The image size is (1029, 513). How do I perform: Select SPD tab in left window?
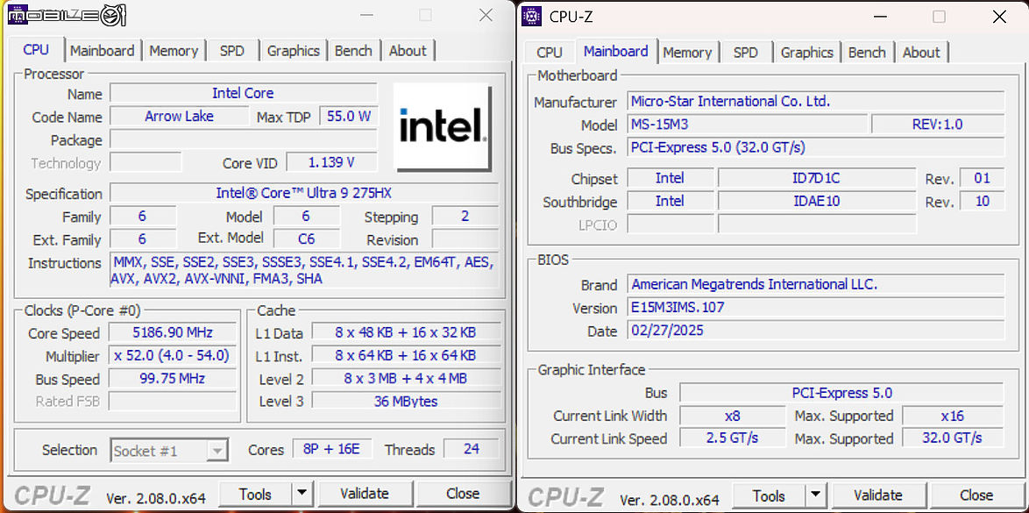232,51
